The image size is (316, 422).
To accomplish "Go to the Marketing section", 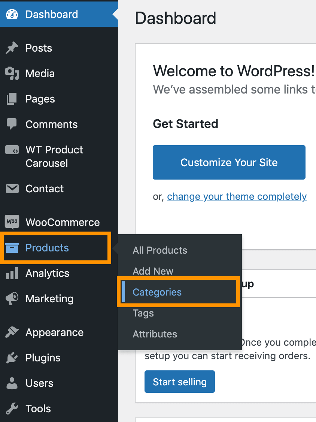I will coord(59,299).
